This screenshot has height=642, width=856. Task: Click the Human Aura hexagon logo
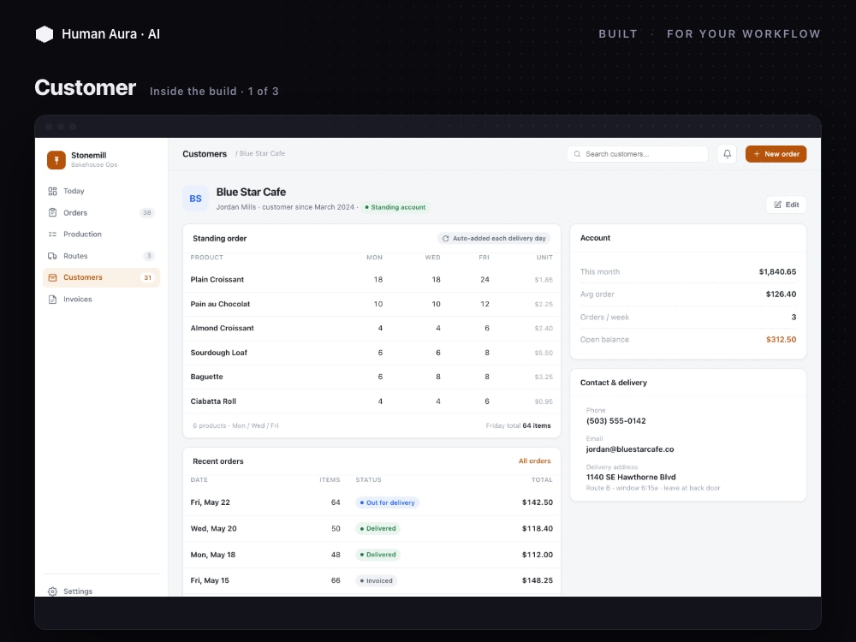pyautogui.click(x=45, y=34)
